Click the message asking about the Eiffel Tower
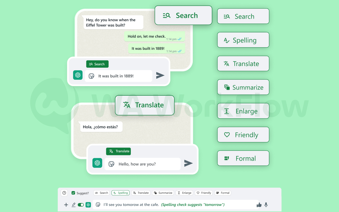 (x=113, y=23)
